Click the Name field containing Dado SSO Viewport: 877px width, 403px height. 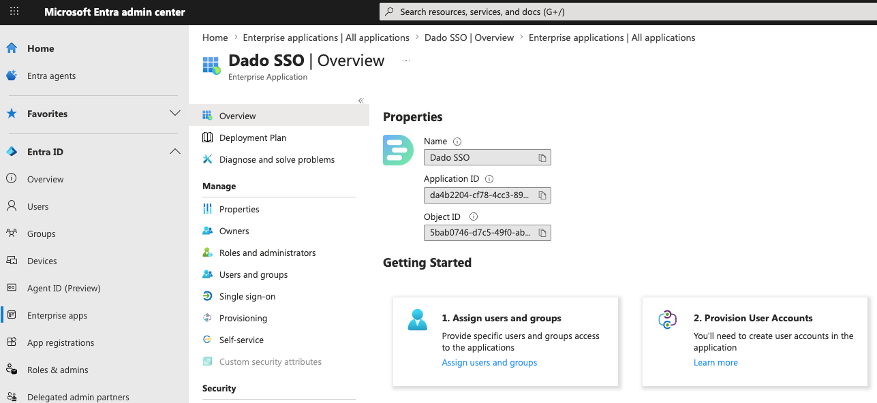[x=487, y=158]
